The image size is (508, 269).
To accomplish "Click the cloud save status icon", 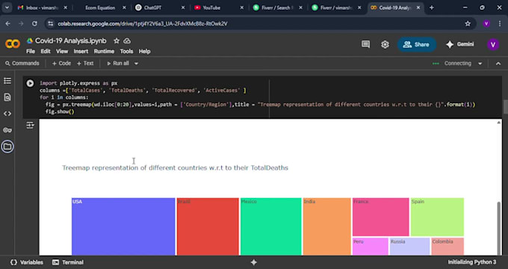I will tap(127, 41).
